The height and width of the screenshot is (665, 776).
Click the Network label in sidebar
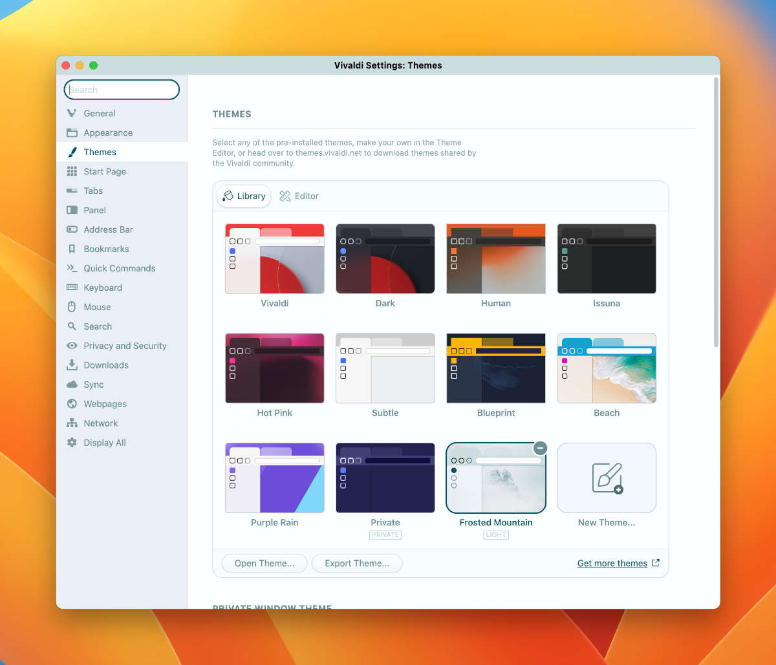click(x=101, y=423)
